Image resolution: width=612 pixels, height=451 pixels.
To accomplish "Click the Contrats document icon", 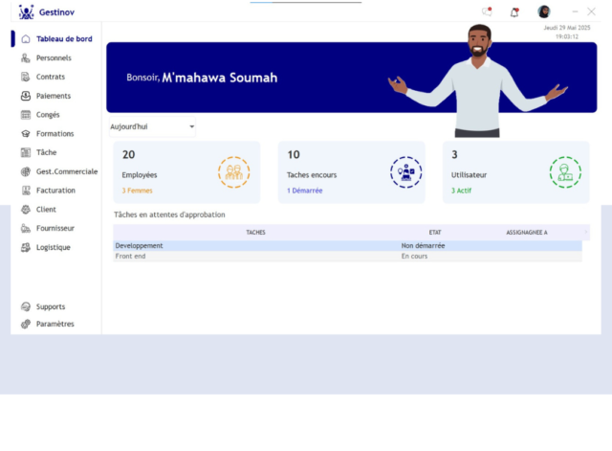I will click(26, 77).
